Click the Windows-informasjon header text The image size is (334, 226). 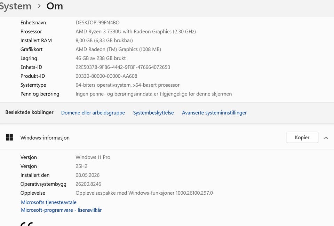pos(45,138)
